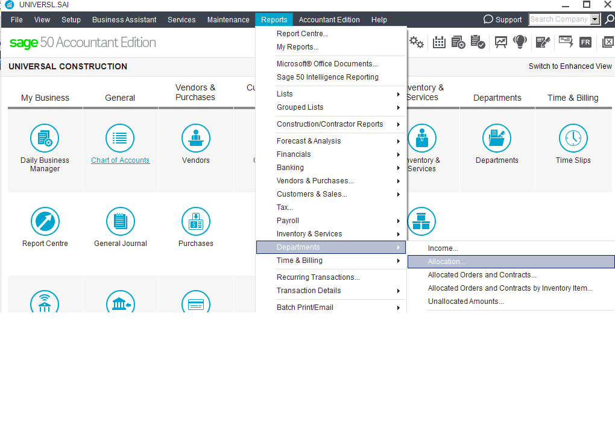Open the calendar toolbar icon
615x439 pixels.
pos(439,42)
